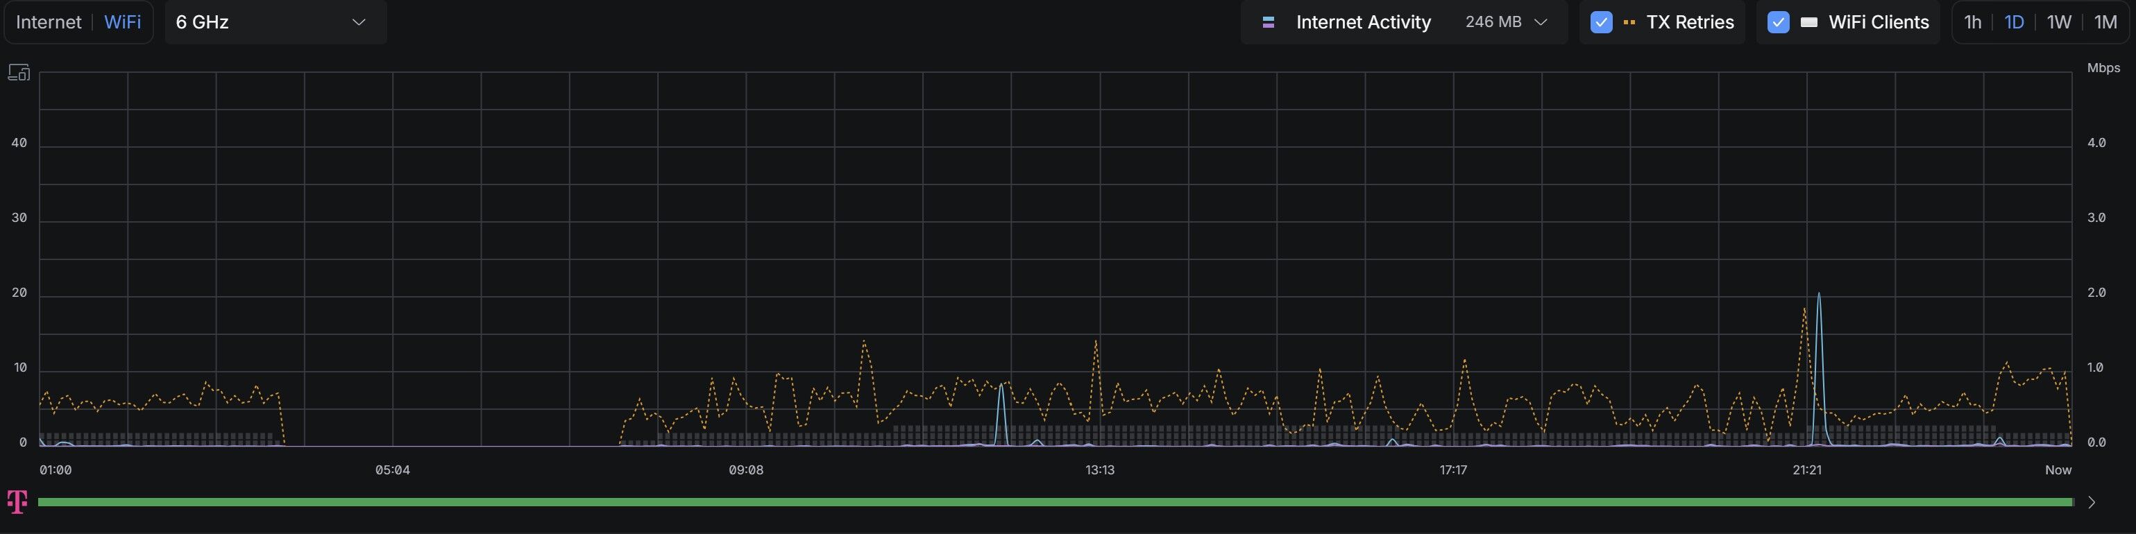Click the chevron beside 246 MB

[x=1541, y=22]
